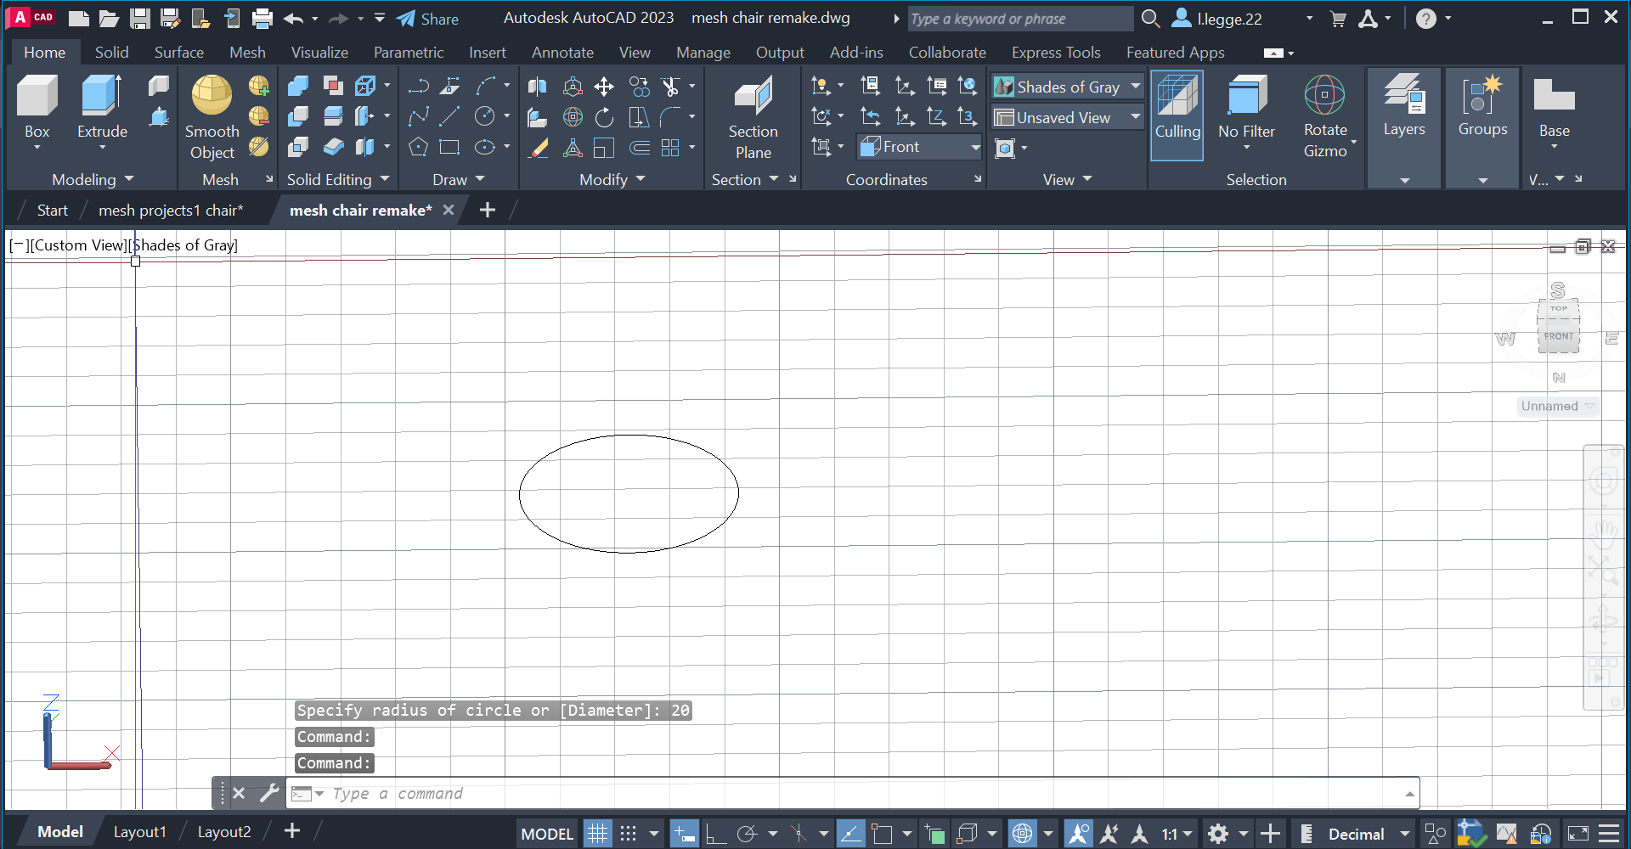Image resolution: width=1631 pixels, height=849 pixels.
Task: Click the Save icon in quick access toolbar
Action: click(x=140, y=18)
